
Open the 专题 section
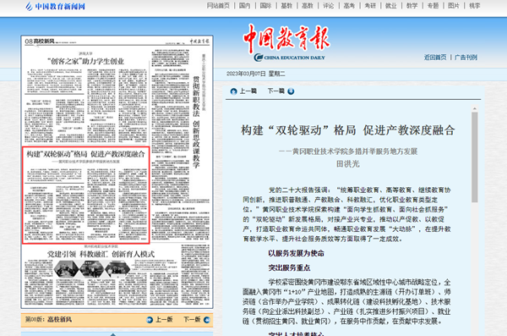(433, 6)
